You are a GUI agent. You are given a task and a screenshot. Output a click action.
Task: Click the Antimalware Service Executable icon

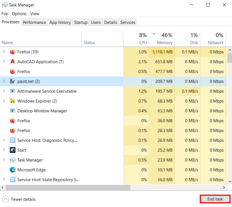point(13,91)
